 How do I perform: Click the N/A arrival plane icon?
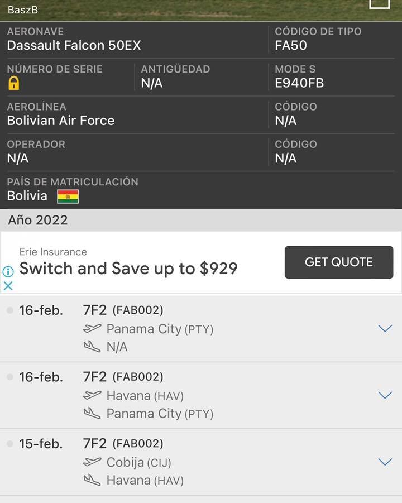pos(92,347)
